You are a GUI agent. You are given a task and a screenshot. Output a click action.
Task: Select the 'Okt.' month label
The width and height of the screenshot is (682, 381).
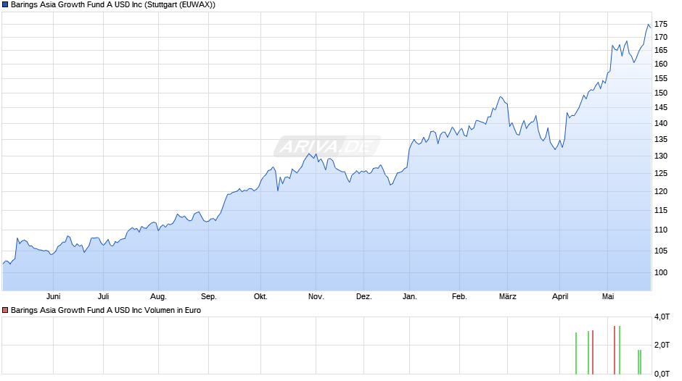click(x=260, y=297)
